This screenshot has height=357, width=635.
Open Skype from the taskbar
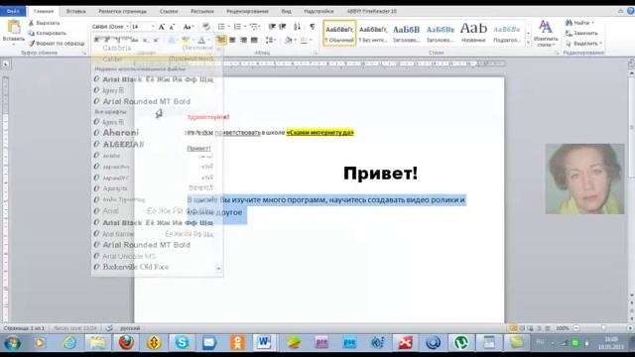tap(182, 342)
